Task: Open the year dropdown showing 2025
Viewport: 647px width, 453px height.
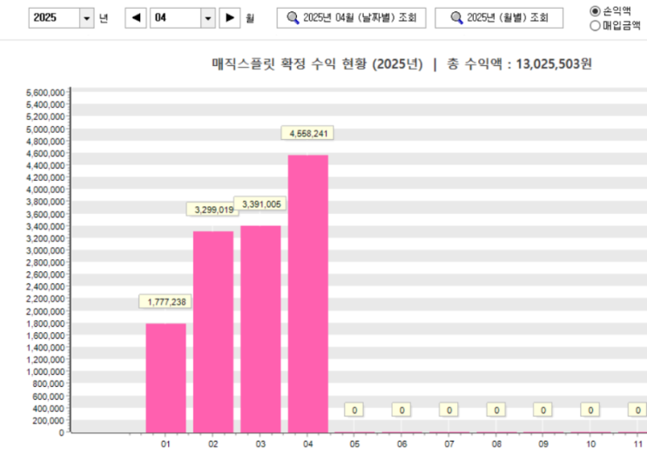Action: pos(87,18)
